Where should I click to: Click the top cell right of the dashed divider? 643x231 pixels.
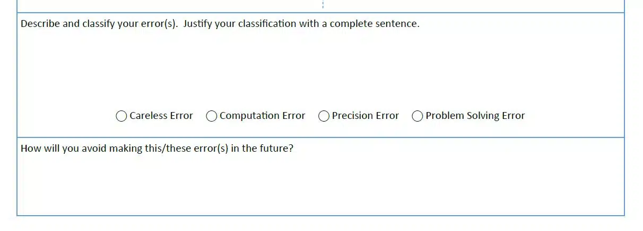[474, 5]
